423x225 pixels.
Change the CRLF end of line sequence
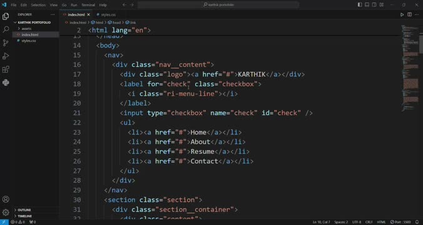click(x=369, y=222)
